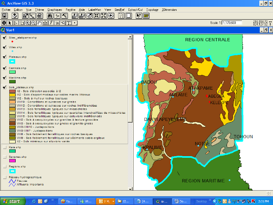This screenshot has width=273, height=205.
Task: Open the Fichier menu dropdown
Action: (x=6, y=9)
